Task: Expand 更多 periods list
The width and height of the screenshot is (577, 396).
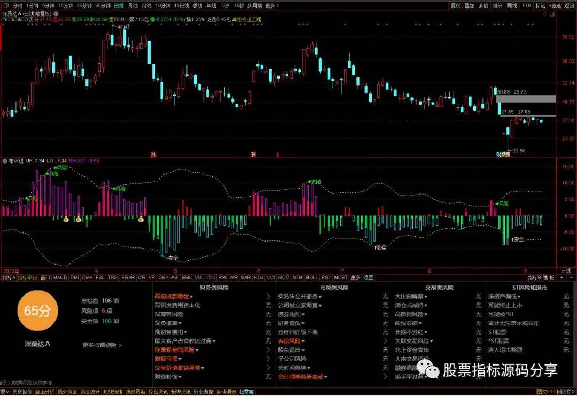Action: pyautogui.click(x=272, y=5)
